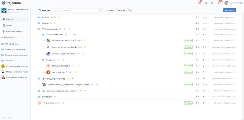Image resolution: width=244 pixels, height=120 pixels.
Task: Toggle favorite star for Магазин для RadioLove
Action: (x=85, y=40)
